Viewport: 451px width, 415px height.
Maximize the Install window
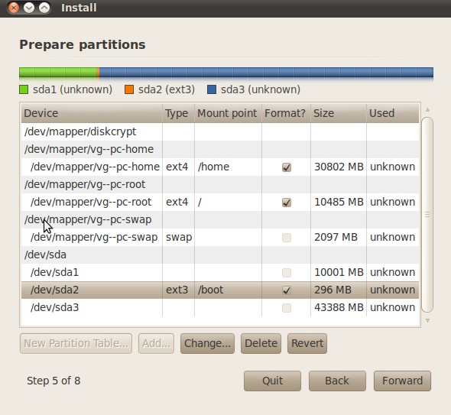44,8
